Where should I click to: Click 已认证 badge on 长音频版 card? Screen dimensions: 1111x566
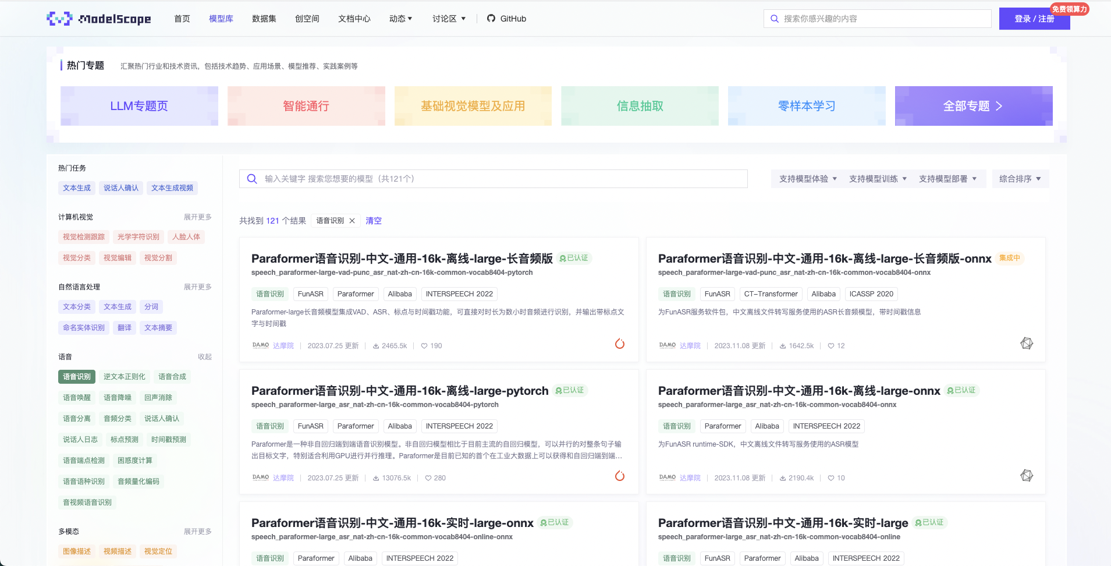[574, 258]
